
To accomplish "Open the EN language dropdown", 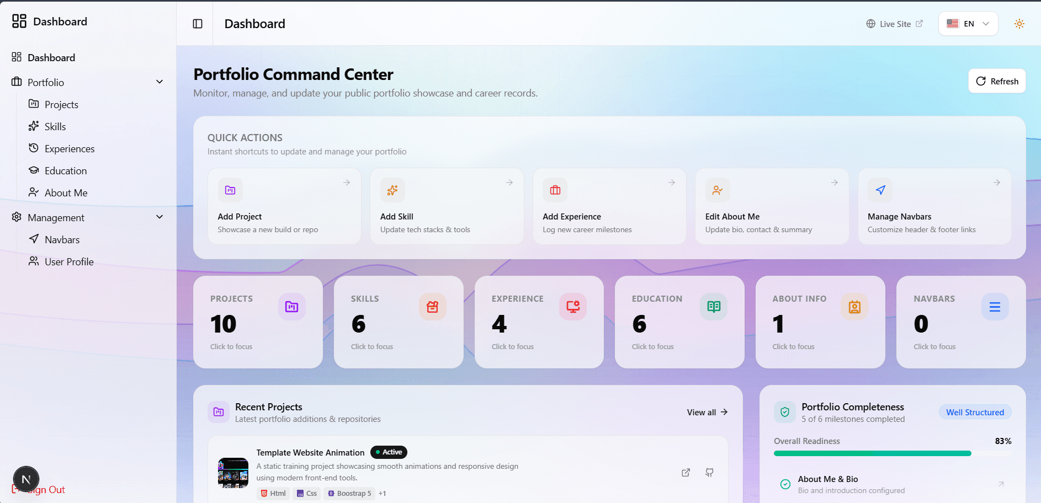I will [x=968, y=24].
